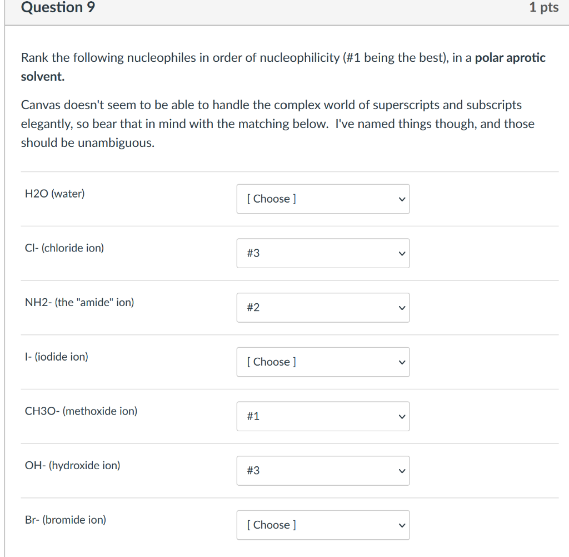
Task: Open the CH3O- (methoxide ion) dropdown showing #1
Action: tap(323, 416)
